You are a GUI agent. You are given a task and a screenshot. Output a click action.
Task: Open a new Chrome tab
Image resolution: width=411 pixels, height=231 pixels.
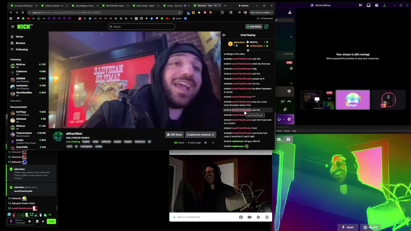click(225, 5)
